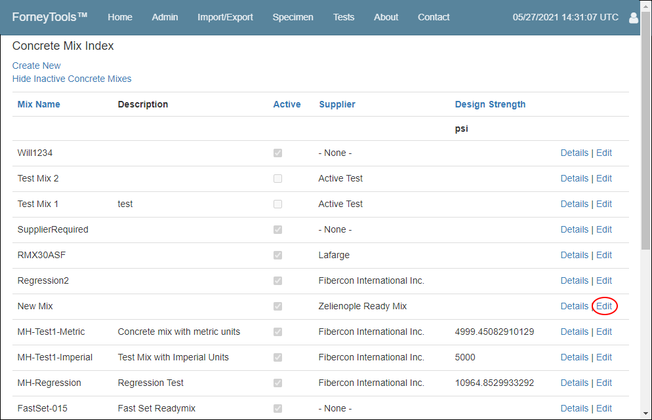The image size is (652, 420).
Task: Open Details for MH-Regression
Action: [x=575, y=383]
